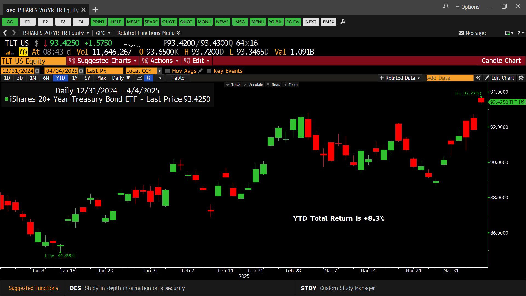This screenshot has width=526, height=296.
Task: Enable the Key Events checkbox
Action: (209, 71)
